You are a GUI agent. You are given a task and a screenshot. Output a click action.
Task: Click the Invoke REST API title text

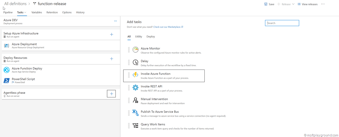(x=151, y=86)
